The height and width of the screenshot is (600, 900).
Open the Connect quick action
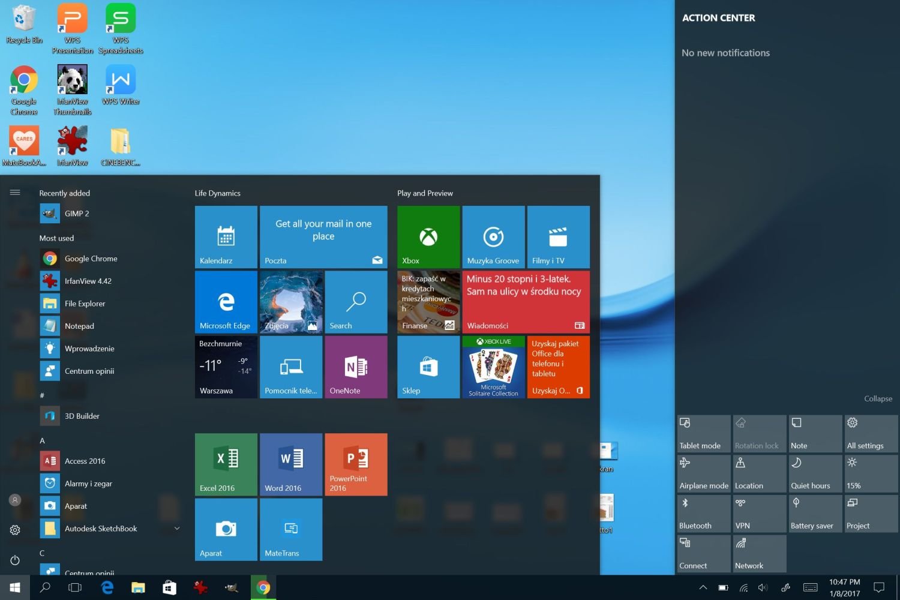pos(704,554)
